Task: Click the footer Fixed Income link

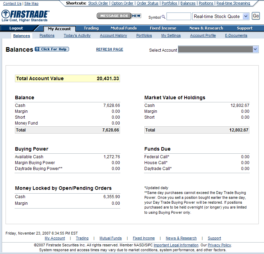Action: (x=144, y=238)
